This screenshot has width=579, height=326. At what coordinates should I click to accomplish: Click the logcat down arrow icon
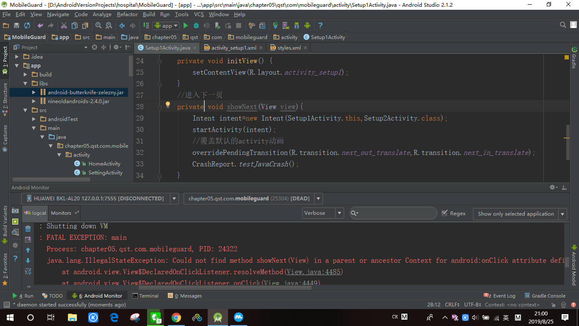pyautogui.click(x=28, y=261)
